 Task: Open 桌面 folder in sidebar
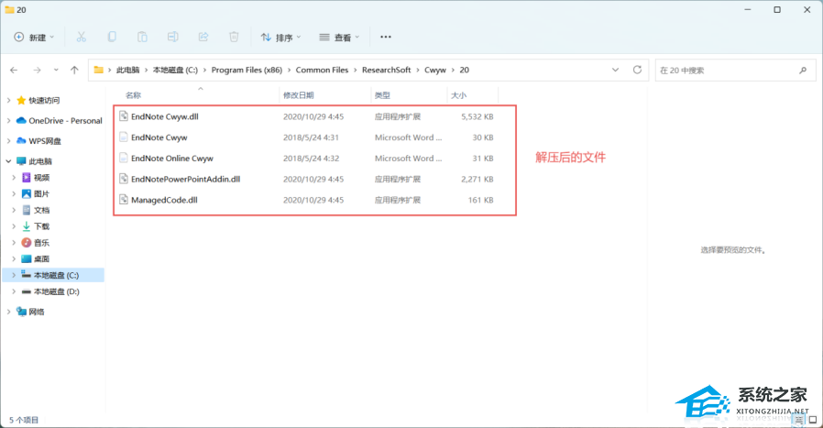pos(41,258)
